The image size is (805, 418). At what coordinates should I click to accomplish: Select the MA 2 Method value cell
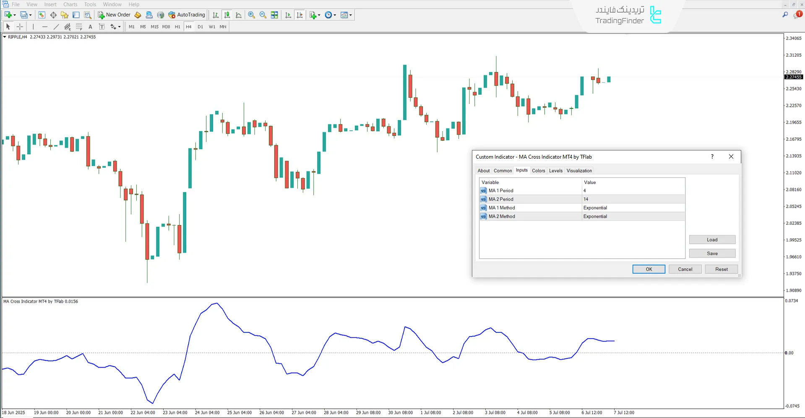633,217
